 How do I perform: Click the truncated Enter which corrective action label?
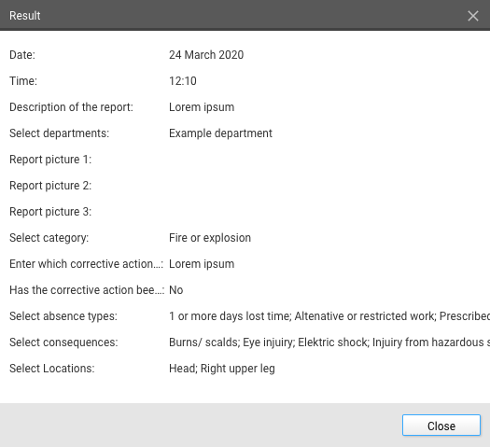pos(86,264)
